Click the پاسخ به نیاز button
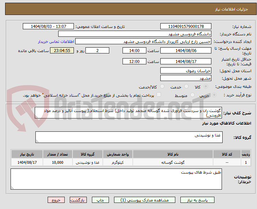 [197, 200]
